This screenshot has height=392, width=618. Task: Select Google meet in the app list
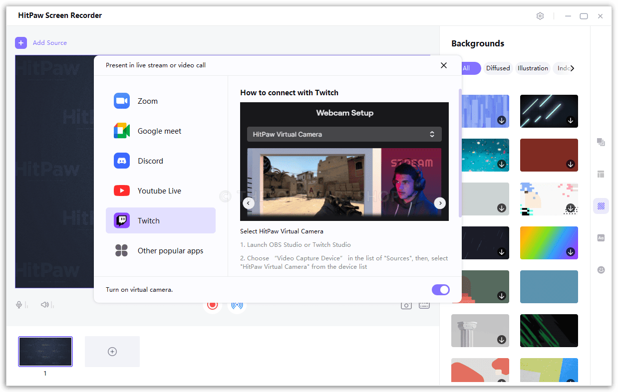click(161, 131)
